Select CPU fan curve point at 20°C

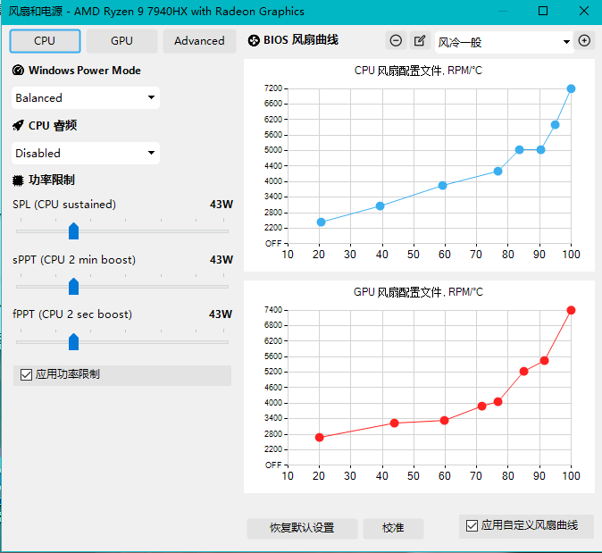click(321, 222)
